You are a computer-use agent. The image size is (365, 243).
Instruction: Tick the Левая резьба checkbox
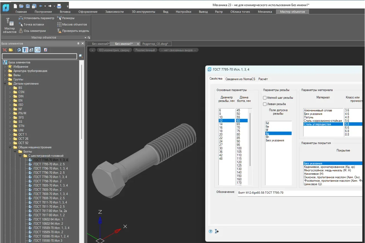[x=265, y=104]
